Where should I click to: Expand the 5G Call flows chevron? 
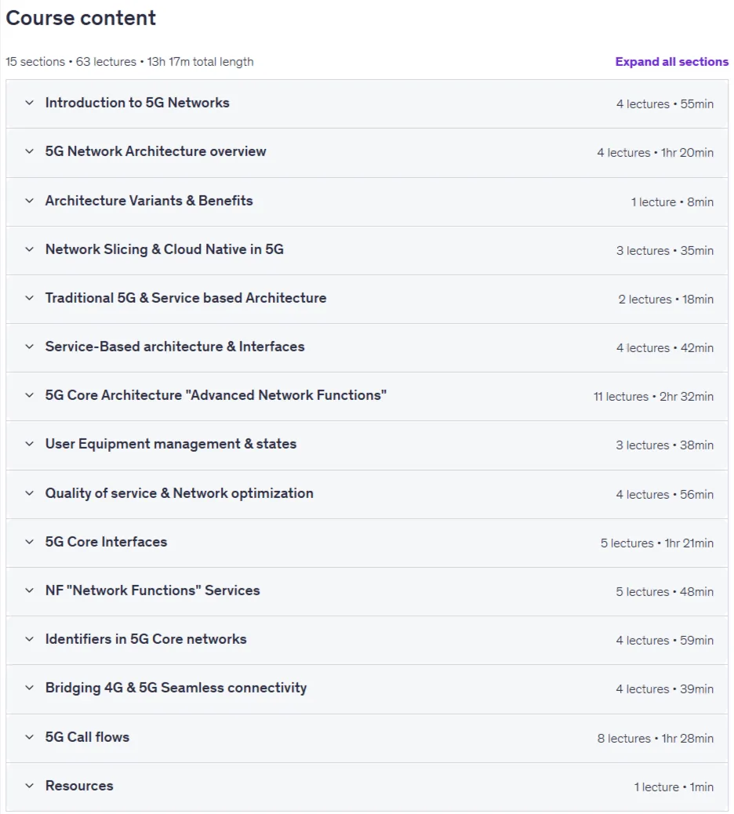30,737
